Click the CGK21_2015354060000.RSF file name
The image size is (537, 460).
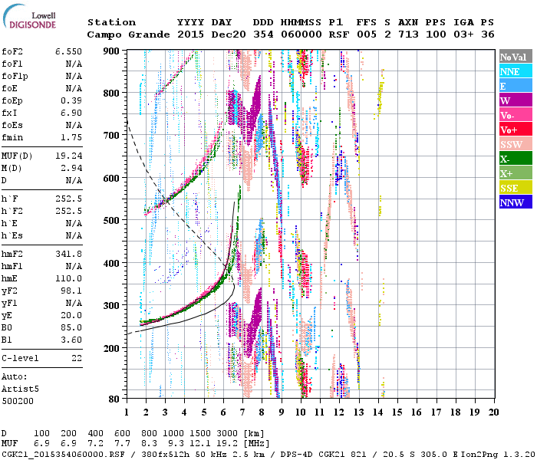click(64, 455)
